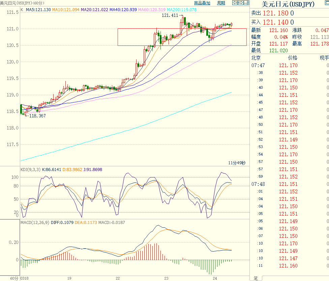Click the 121.411 high price annotation
This screenshot has width=329, height=281.
point(170,15)
